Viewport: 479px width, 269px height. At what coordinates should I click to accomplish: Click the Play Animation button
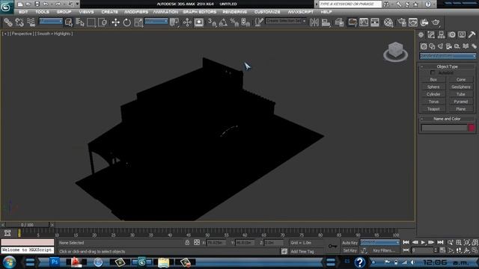tap(423, 242)
